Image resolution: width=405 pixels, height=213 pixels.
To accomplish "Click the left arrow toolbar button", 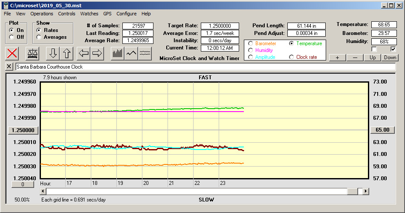I will point(84,53).
